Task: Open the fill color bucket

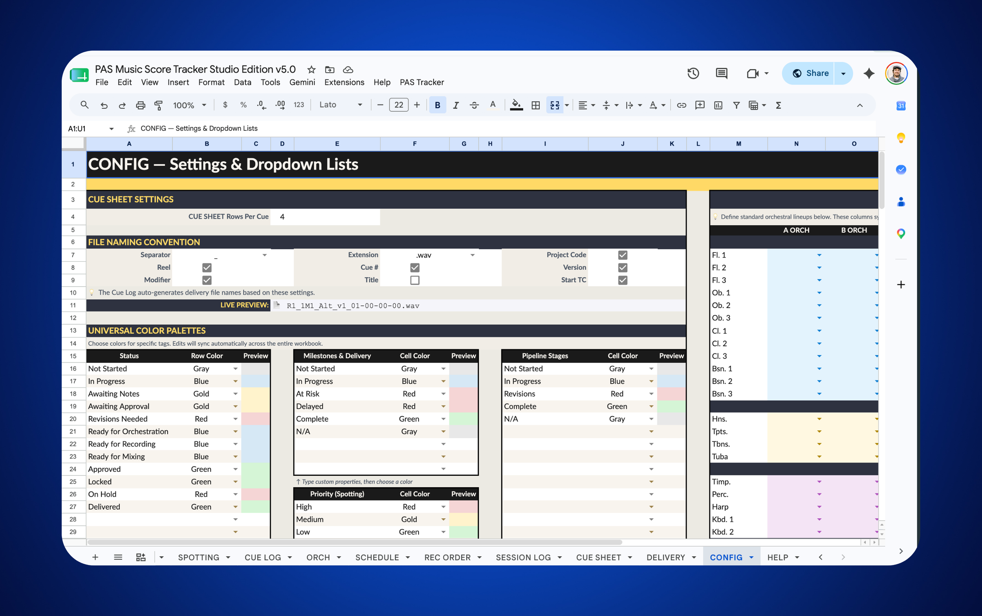Action: coord(516,105)
